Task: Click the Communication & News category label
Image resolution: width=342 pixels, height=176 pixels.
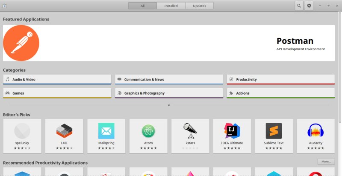Action: coord(144,79)
